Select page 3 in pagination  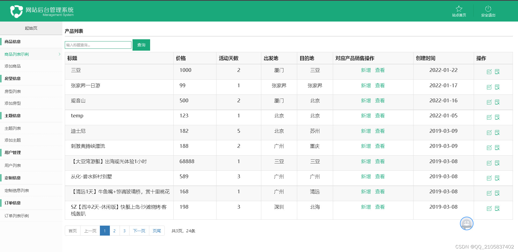[x=124, y=231]
